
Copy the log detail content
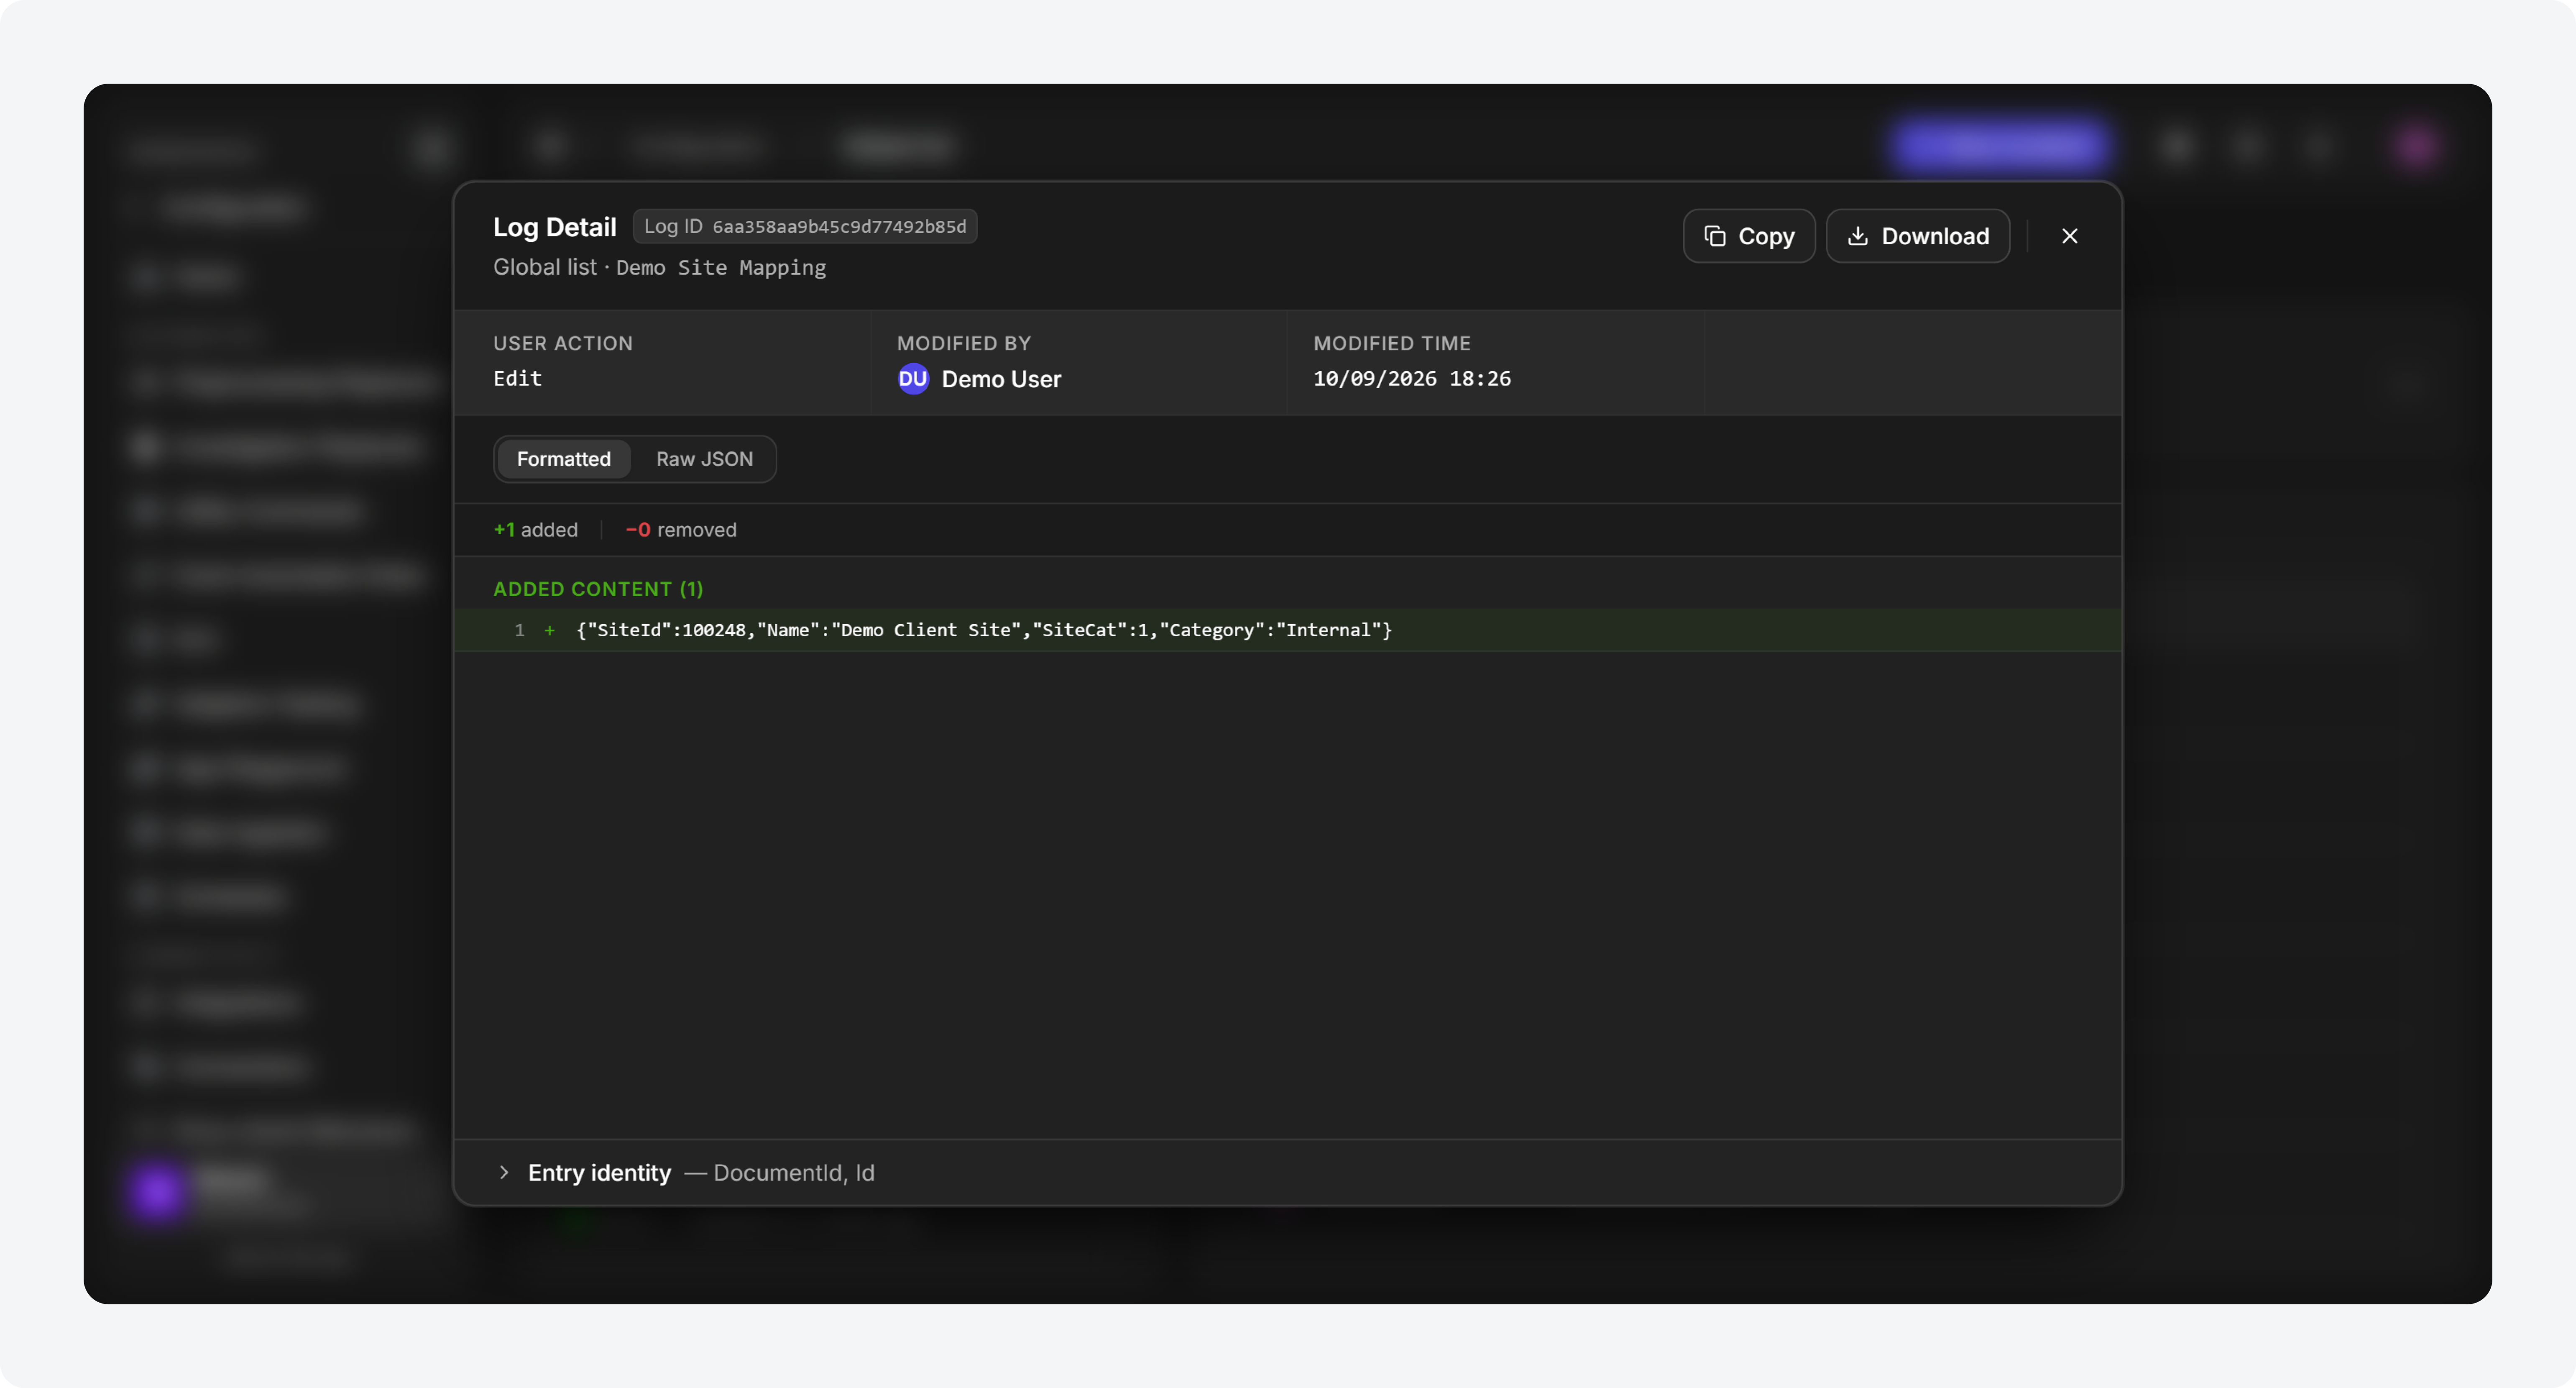1748,236
